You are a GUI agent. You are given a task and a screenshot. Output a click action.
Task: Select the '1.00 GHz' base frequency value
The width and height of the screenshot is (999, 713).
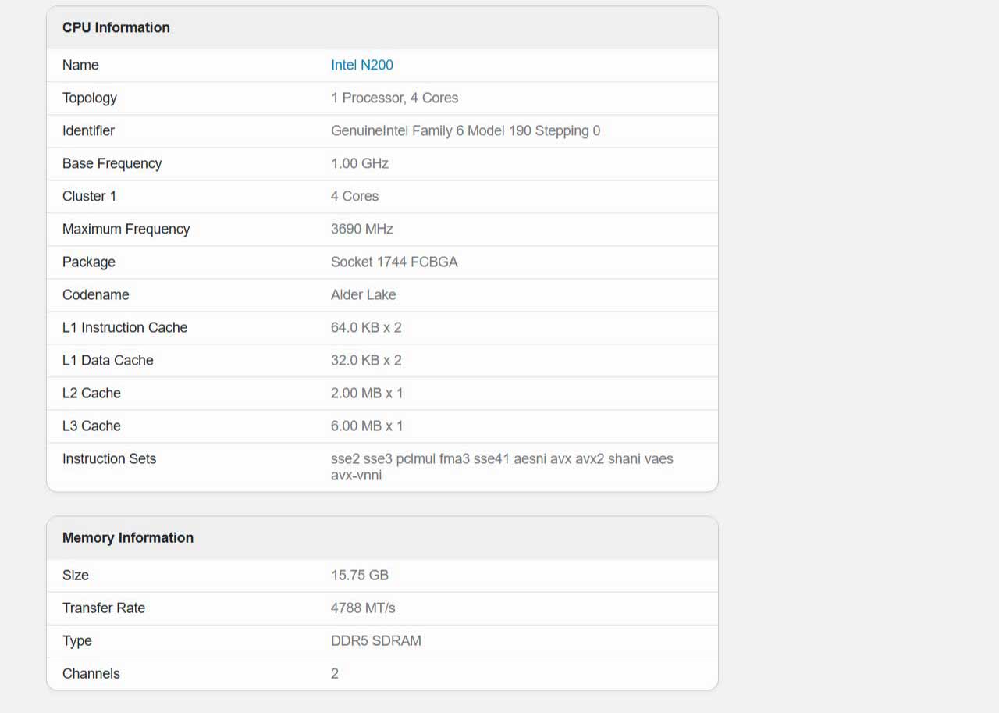tap(360, 163)
